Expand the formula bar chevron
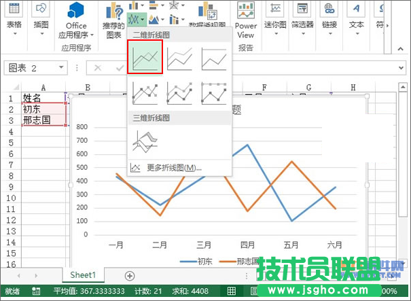This screenshot has height=301, width=411. coord(401,68)
